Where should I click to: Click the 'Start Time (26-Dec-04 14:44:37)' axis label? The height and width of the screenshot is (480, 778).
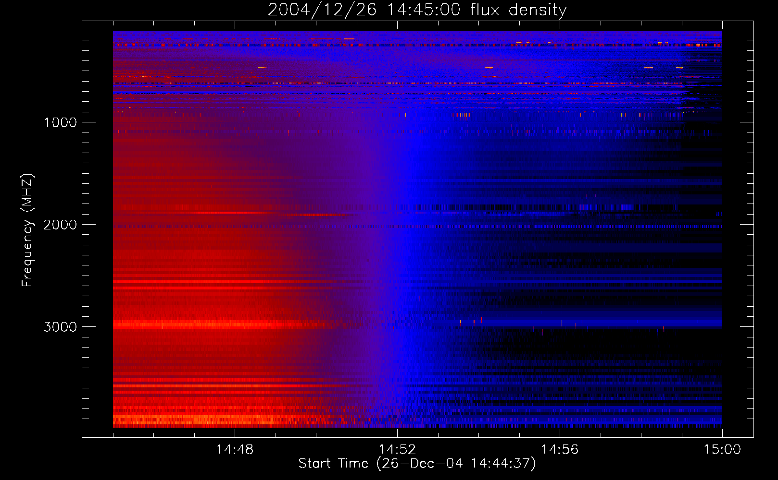coord(417,464)
